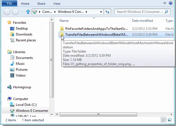Click navigation pane scroll up arrow
This screenshot has height=126, width=176.
[52, 20]
